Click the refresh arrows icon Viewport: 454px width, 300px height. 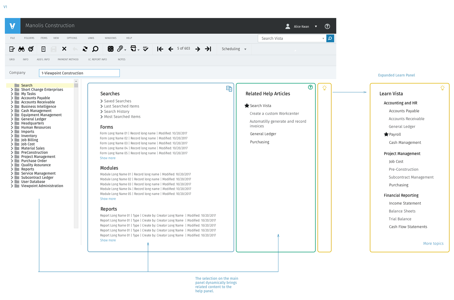click(85, 49)
